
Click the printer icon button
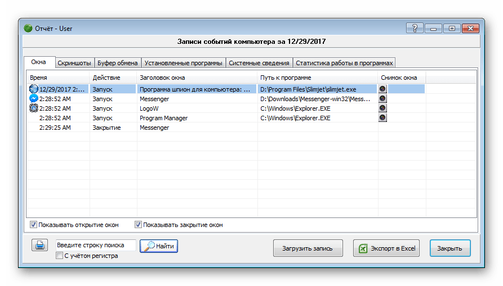[39, 246]
